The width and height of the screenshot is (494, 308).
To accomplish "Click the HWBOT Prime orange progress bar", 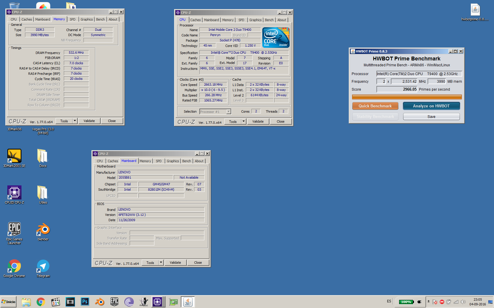I will [407, 97].
